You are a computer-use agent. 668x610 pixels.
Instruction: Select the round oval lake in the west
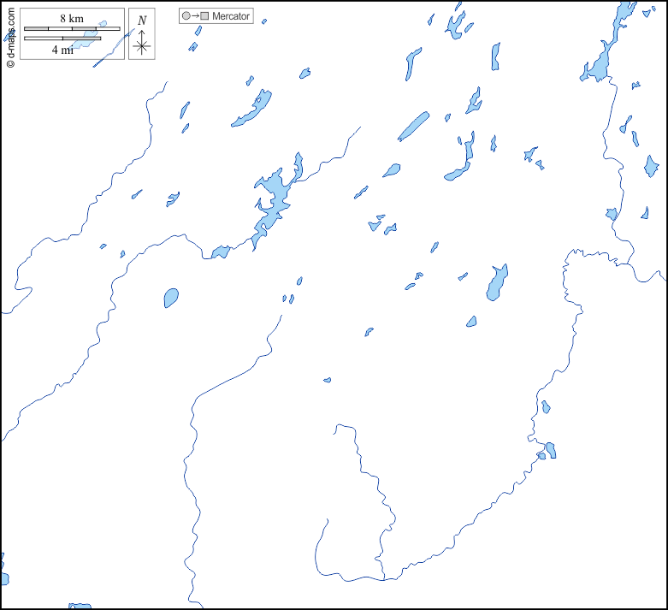pos(171,298)
